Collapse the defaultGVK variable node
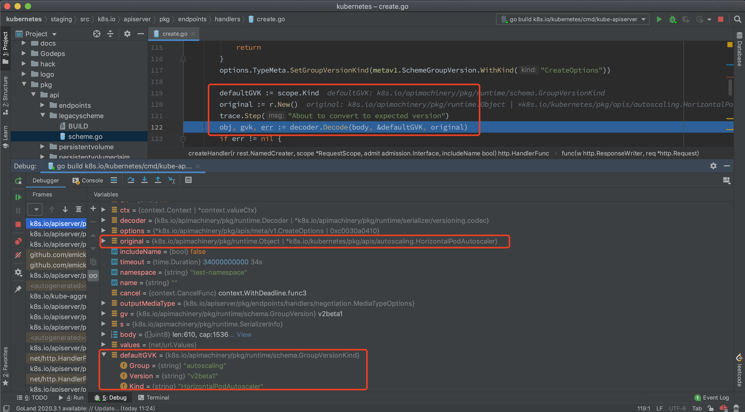This screenshot has width=745, height=412. (x=104, y=355)
